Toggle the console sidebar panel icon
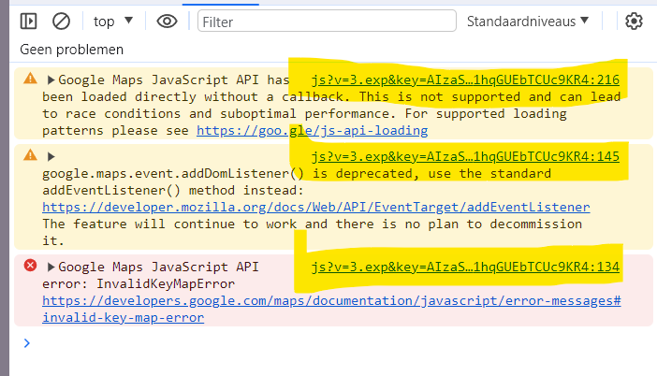Screen dimensions: 657x376 (x=28, y=21)
